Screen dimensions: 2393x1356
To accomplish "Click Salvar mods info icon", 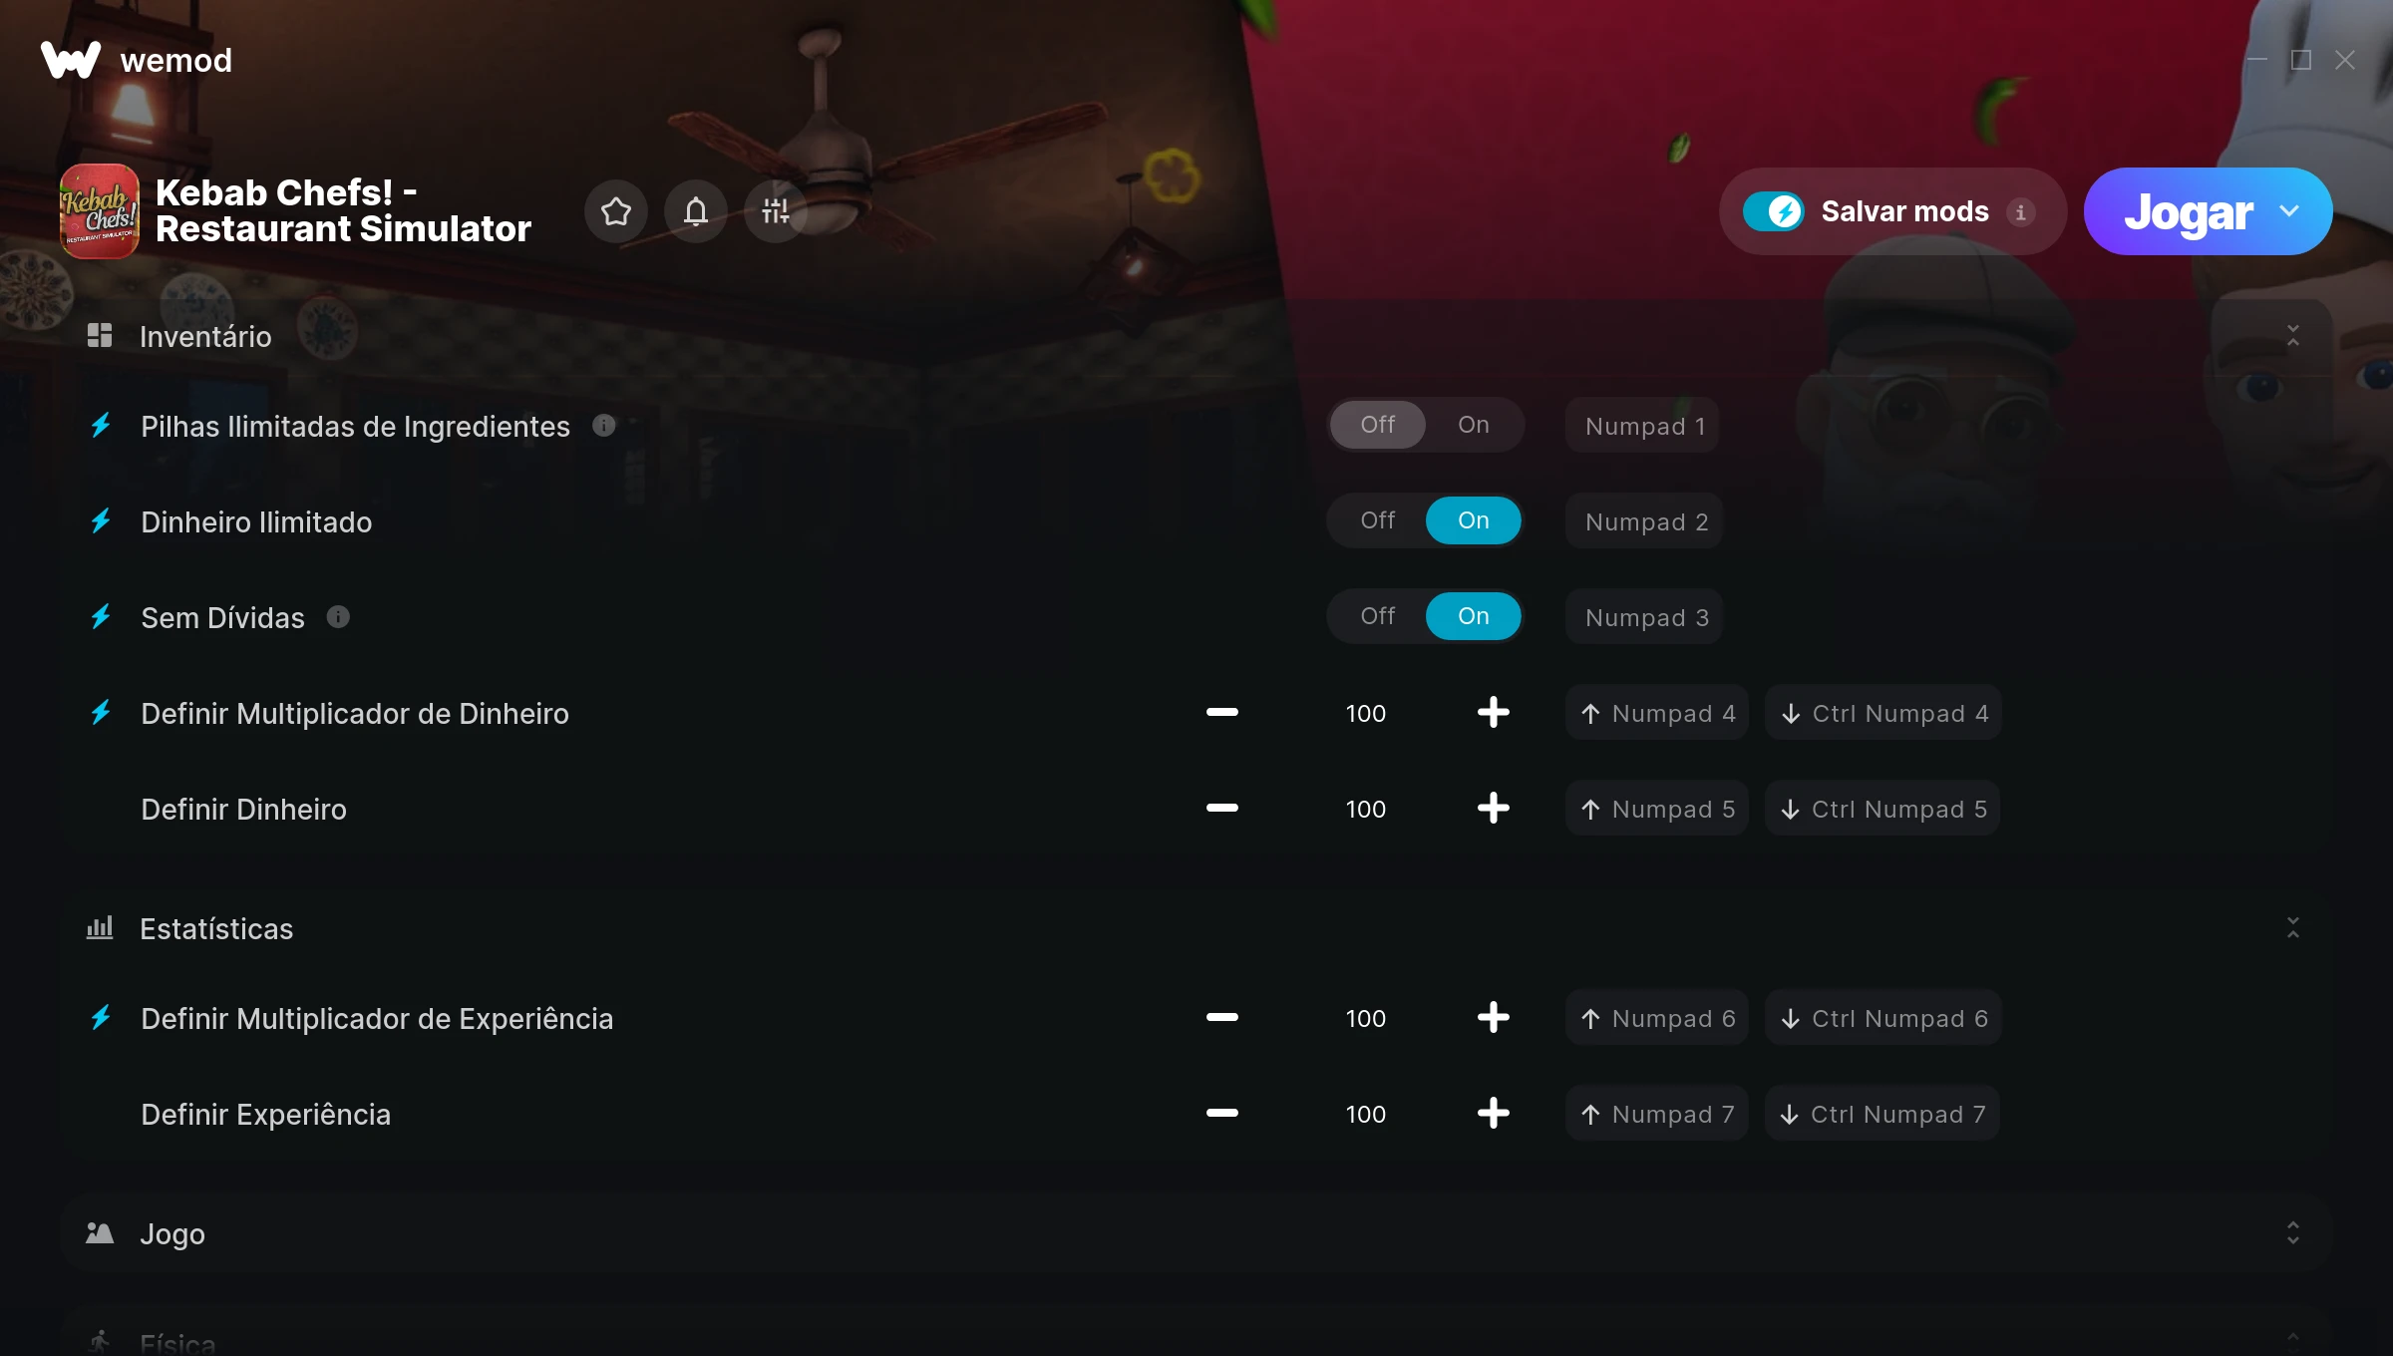I will 2021,212.
